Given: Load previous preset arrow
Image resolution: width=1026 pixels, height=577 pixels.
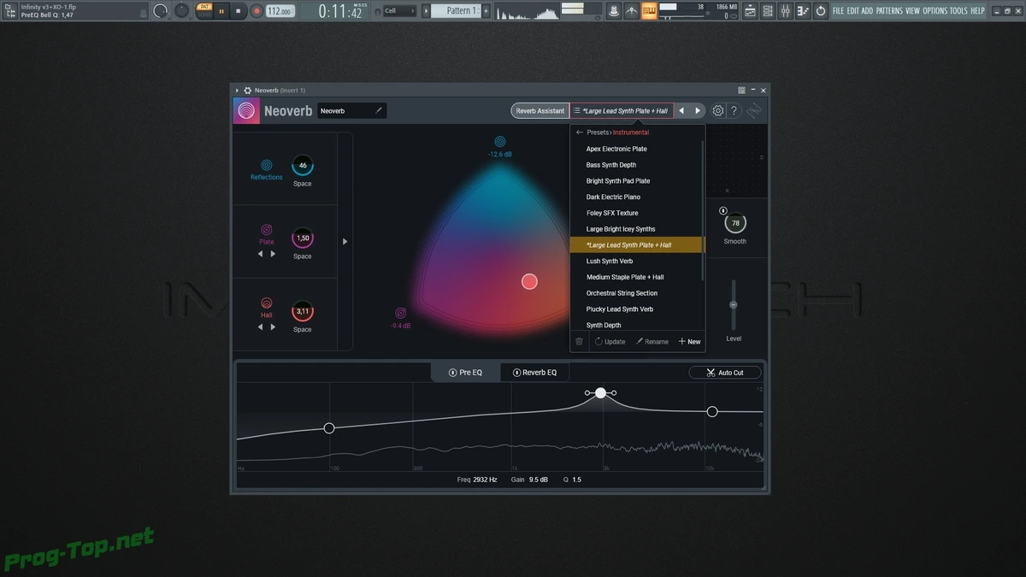Looking at the screenshot, I should (681, 111).
